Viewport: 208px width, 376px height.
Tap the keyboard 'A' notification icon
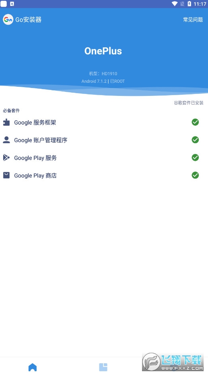[12, 4]
